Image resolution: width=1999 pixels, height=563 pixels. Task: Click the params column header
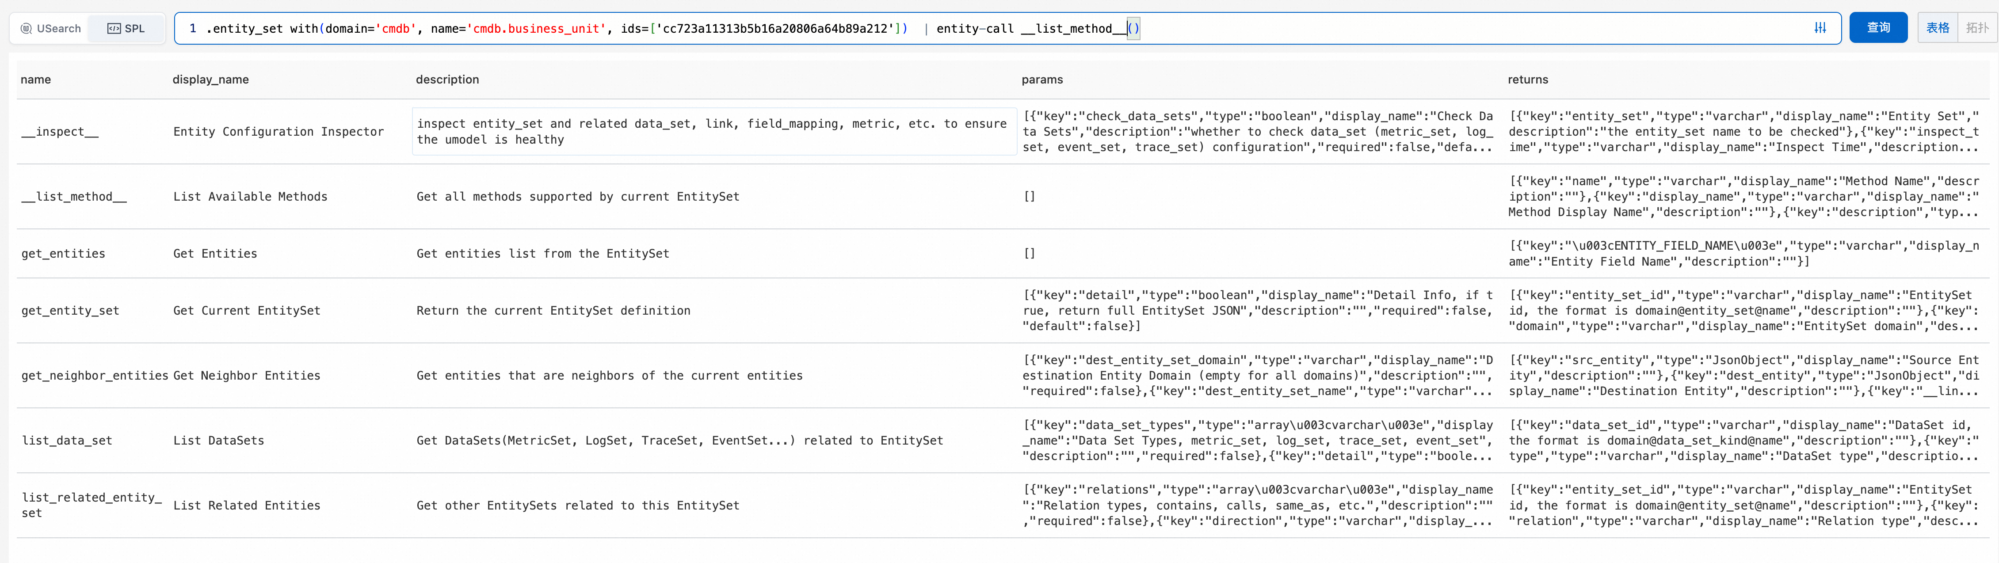[1041, 80]
